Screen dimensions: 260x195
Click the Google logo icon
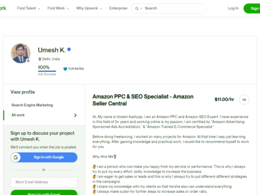[x=16, y=158]
